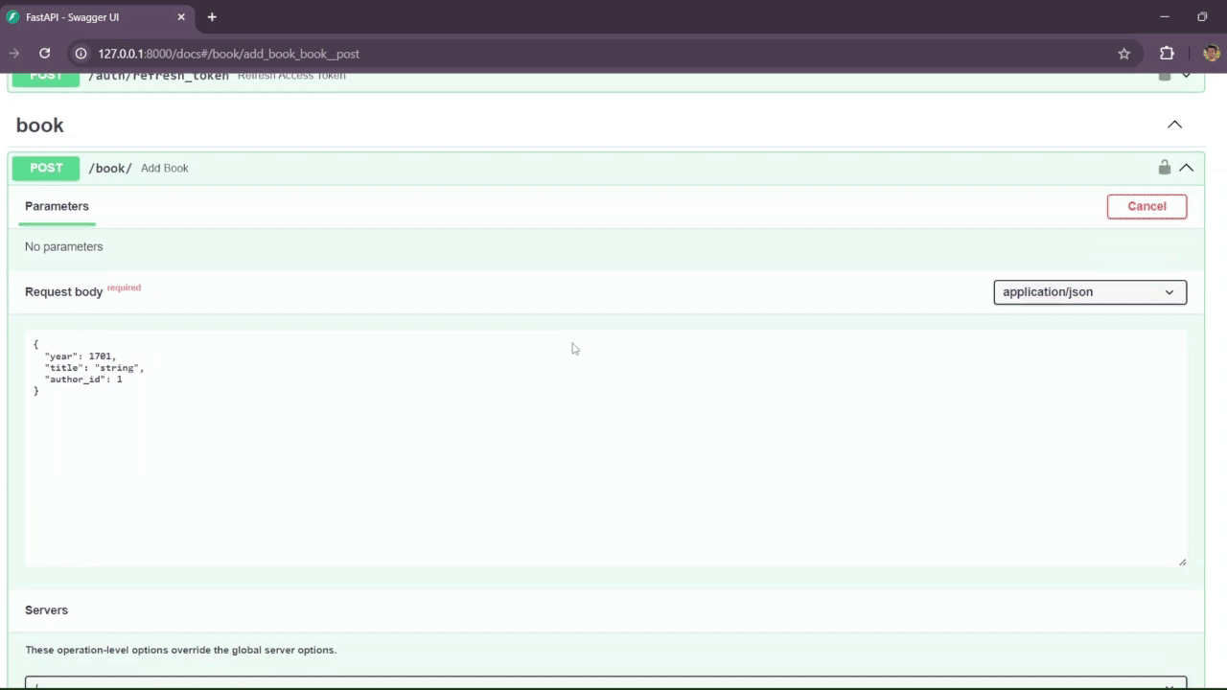Image resolution: width=1227 pixels, height=690 pixels.
Task: Click the "author_id": 1 line
Action: pos(83,379)
